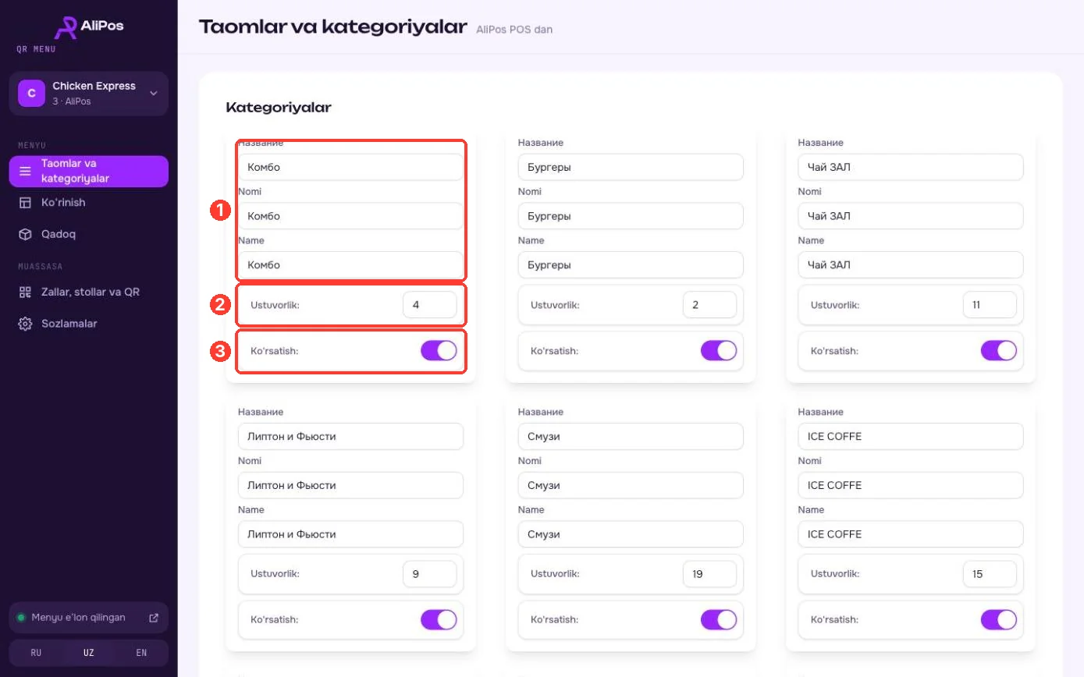This screenshot has height=677, width=1084.
Task: Click the Kategoriyalar heading text
Action: click(279, 108)
